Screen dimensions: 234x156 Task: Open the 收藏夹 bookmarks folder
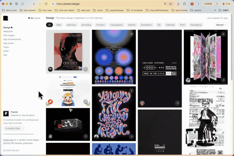pyautogui.click(x=224, y=10)
